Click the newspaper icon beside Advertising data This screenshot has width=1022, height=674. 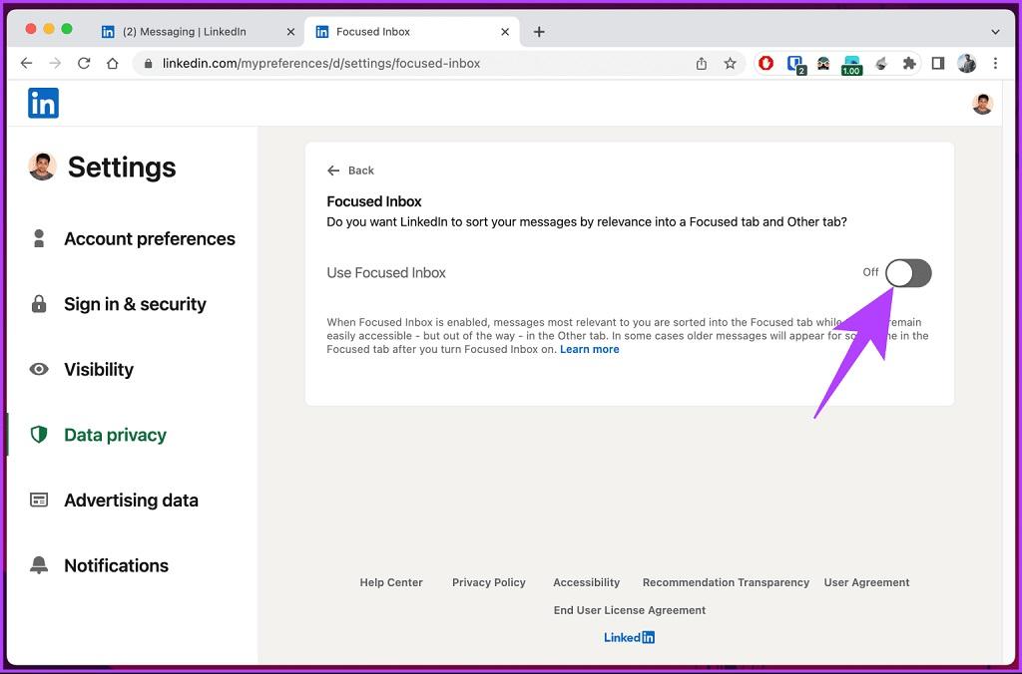click(39, 500)
